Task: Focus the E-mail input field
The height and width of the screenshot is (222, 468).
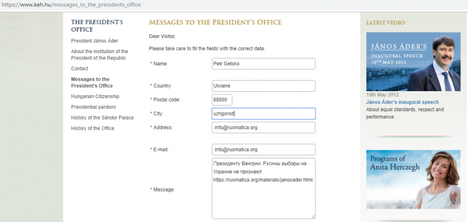Action: pyautogui.click(x=264, y=150)
